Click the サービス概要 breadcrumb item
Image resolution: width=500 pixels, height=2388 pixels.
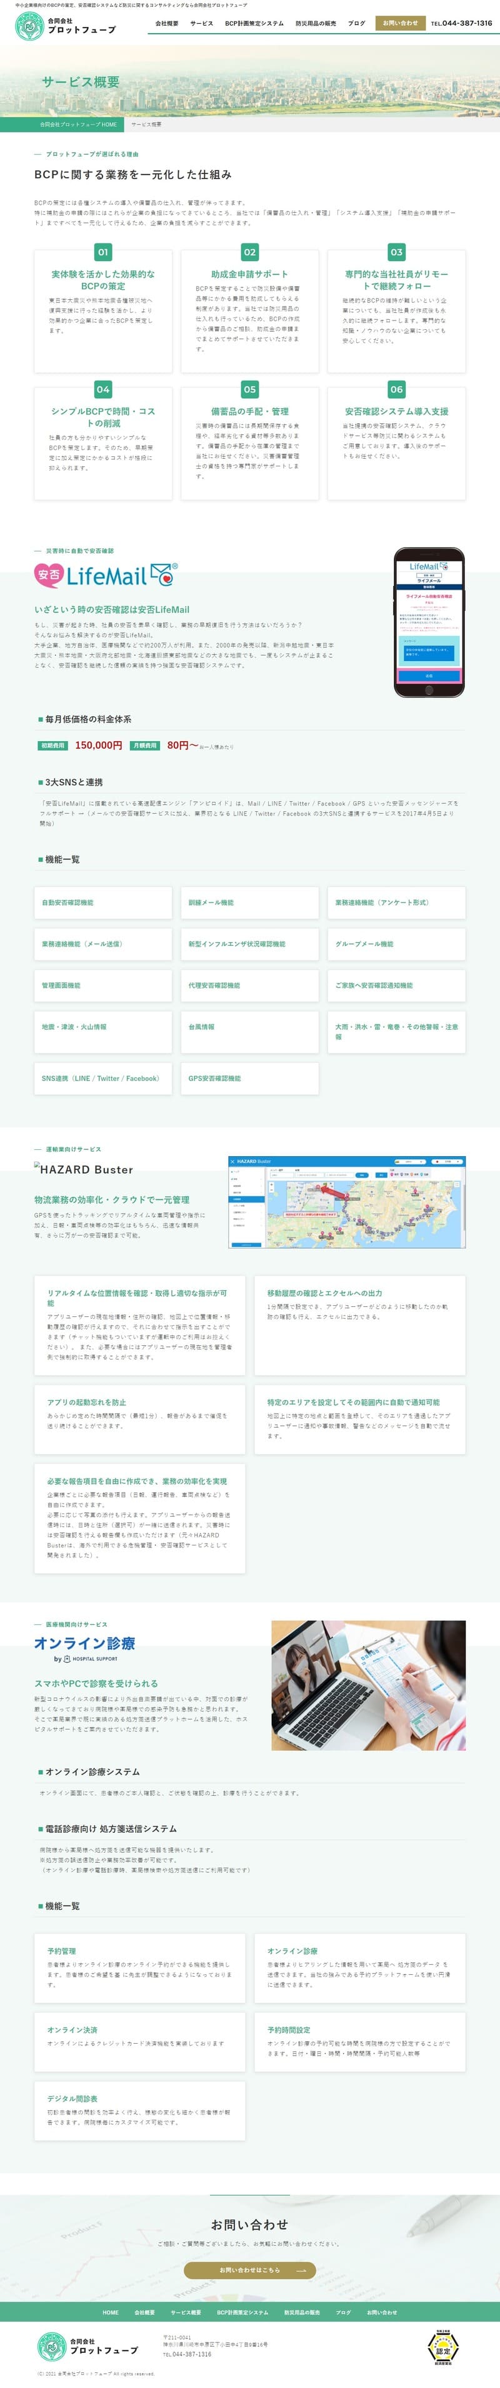tap(146, 124)
